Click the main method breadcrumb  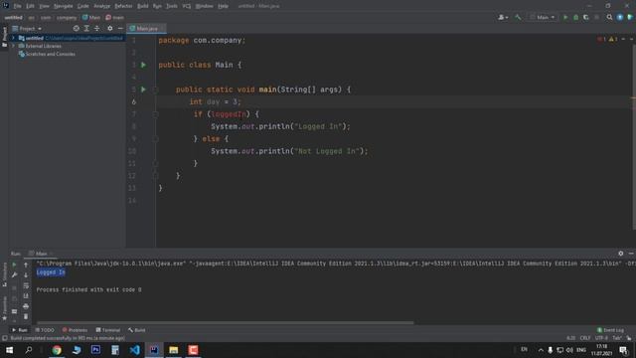115,18
